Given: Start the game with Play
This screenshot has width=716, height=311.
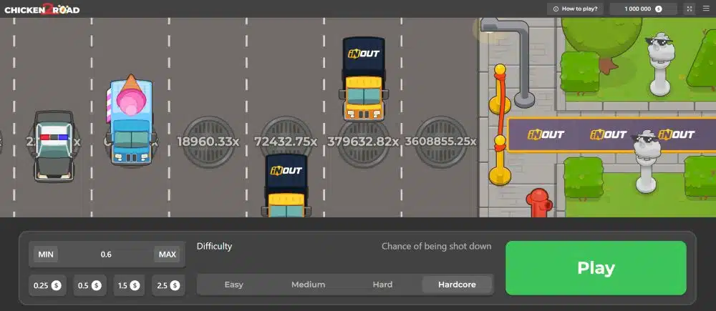Looking at the screenshot, I should click(596, 268).
